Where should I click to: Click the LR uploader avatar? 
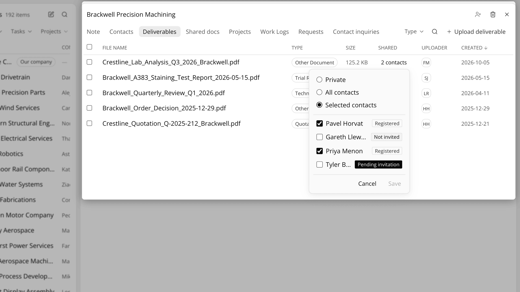point(426,93)
